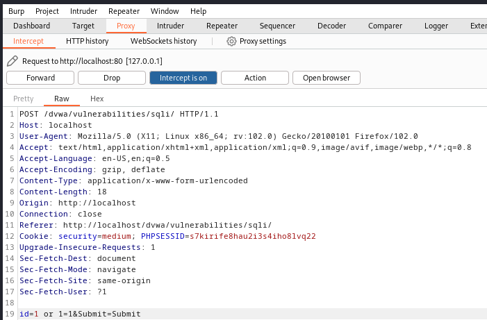Click the PHPSESSID cookie value

pos(252,236)
